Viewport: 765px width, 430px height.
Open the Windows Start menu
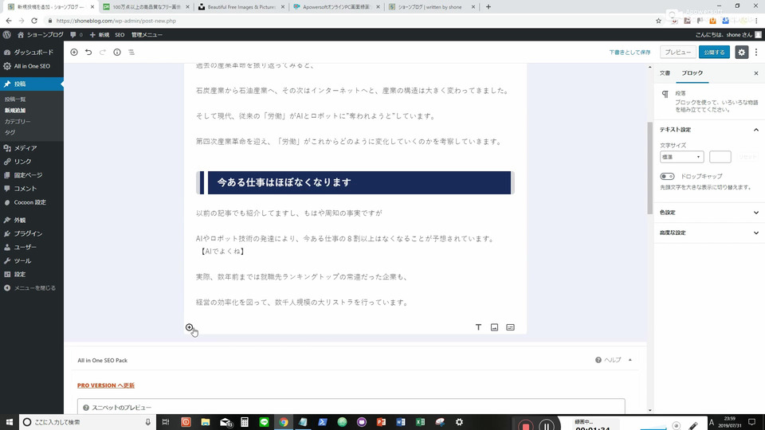(10, 422)
